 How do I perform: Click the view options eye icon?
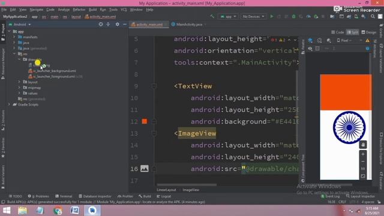point(310,49)
